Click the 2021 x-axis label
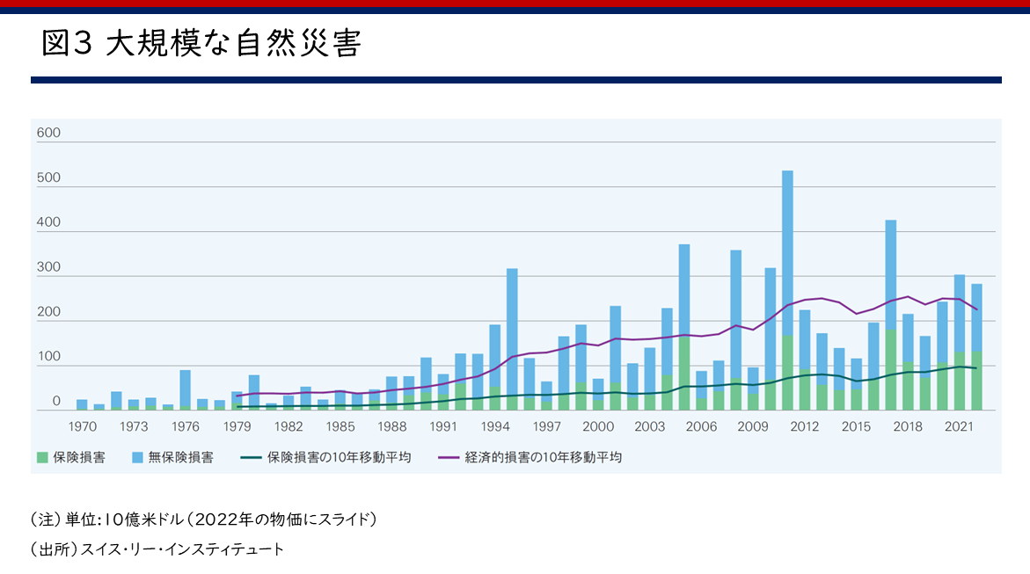1030x574 pixels. (x=960, y=426)
